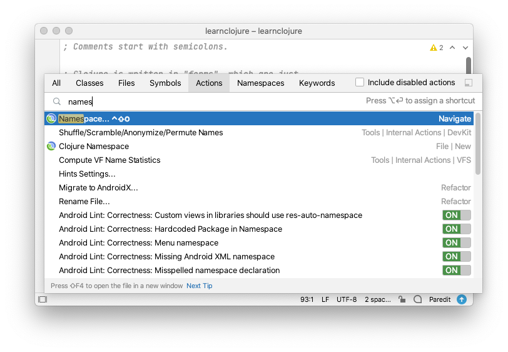Click the Paredit mode status widget
This screenshot has height=352, width=508.
[440, 299]
